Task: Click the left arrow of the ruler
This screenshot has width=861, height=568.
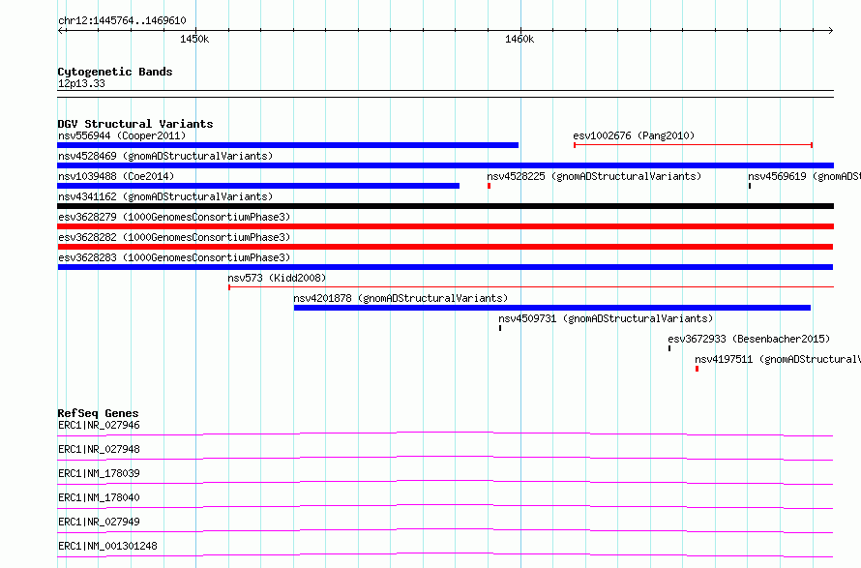Action: tap(61, 31)
